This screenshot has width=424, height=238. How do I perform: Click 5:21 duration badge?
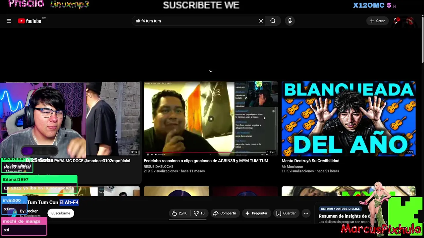point(410,152)
